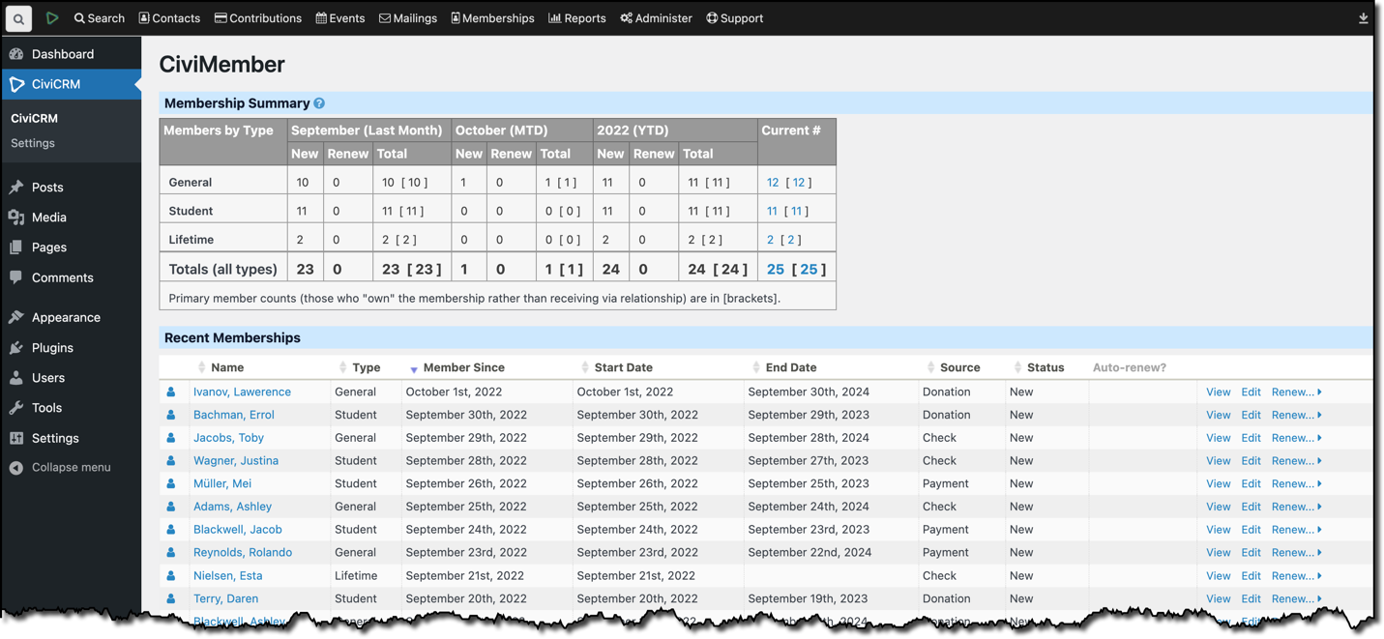
Task: Open the Support menu
Action: pyautogui.click(x=735, y=18)
